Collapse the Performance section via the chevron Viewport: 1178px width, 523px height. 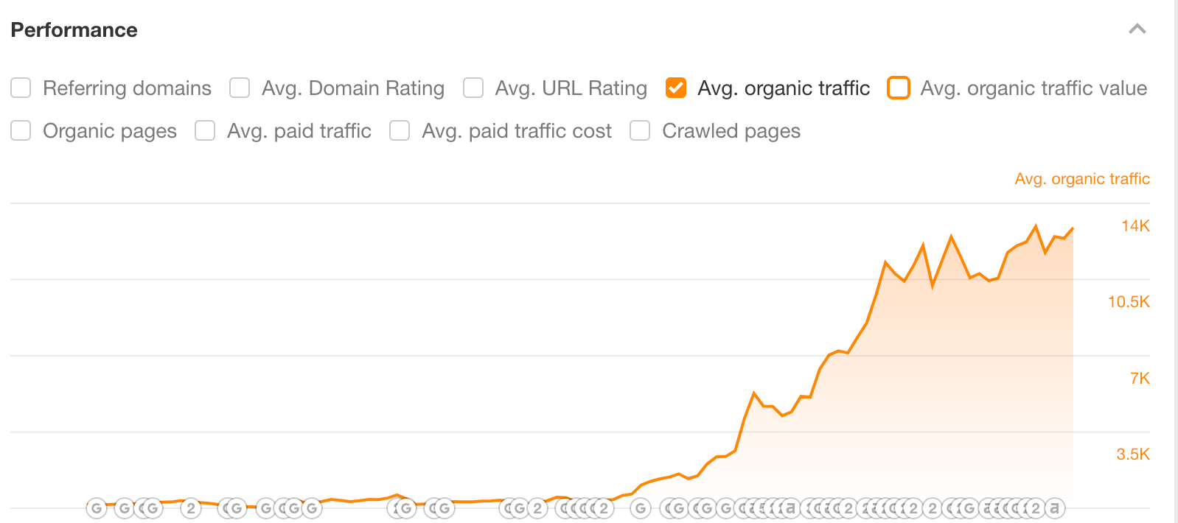(1137, 29)
